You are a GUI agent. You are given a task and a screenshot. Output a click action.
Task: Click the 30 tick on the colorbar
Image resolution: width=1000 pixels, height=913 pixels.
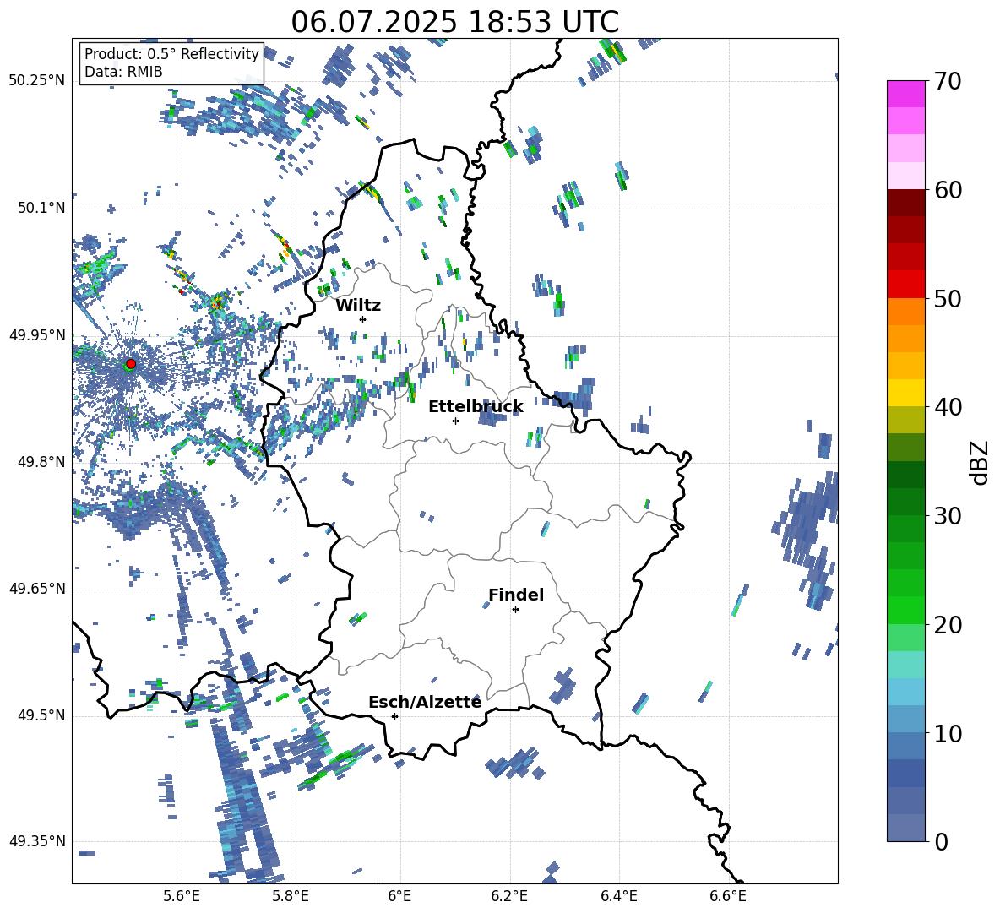[948, 516]
